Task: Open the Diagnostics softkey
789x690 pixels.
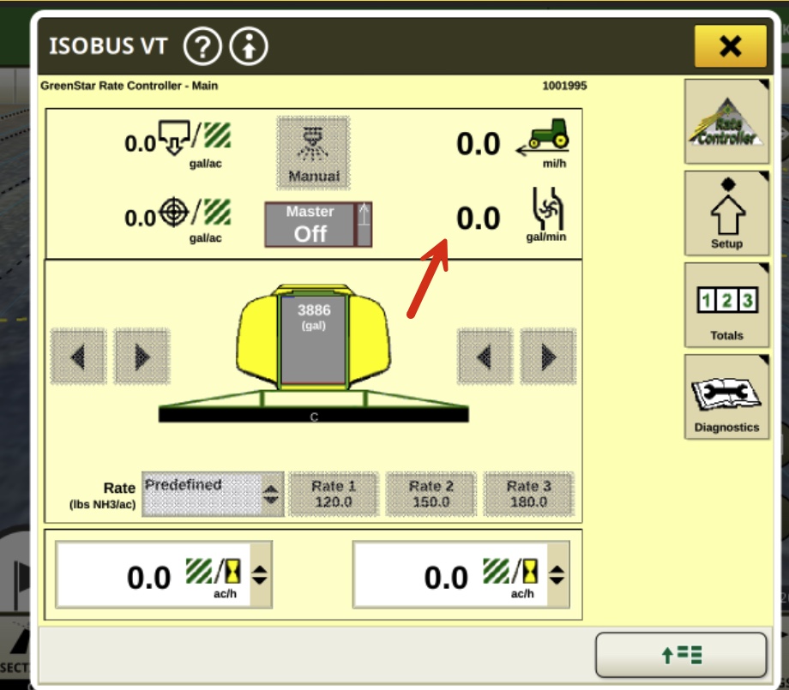Action: pos(726,397)
